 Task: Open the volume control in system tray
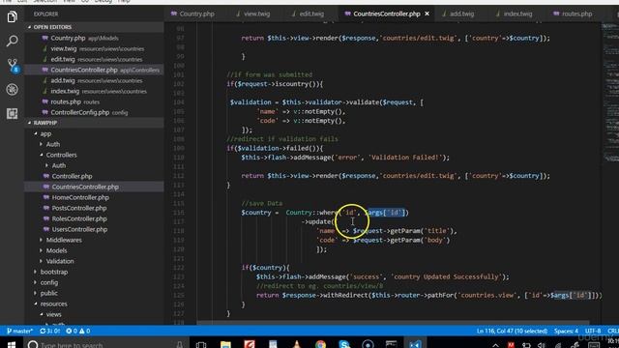[542, 345]
